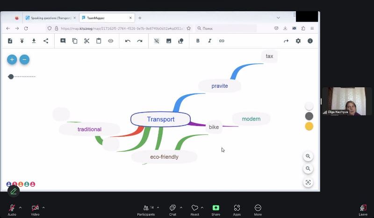
Task: Select the eco-friendly node
Action: tap(164, 157)
